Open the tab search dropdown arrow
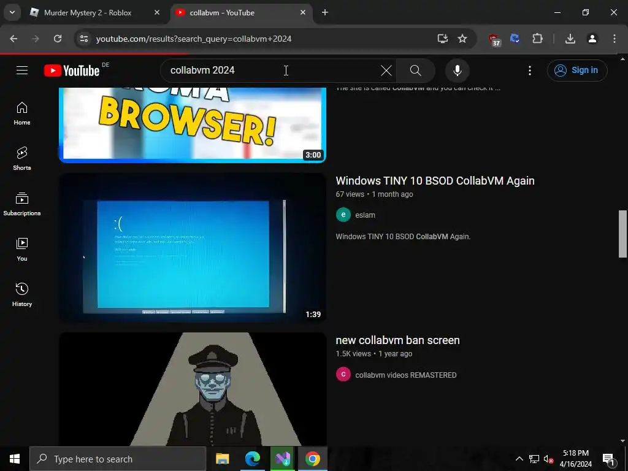The image size is (628, 471). click(12, 12)
